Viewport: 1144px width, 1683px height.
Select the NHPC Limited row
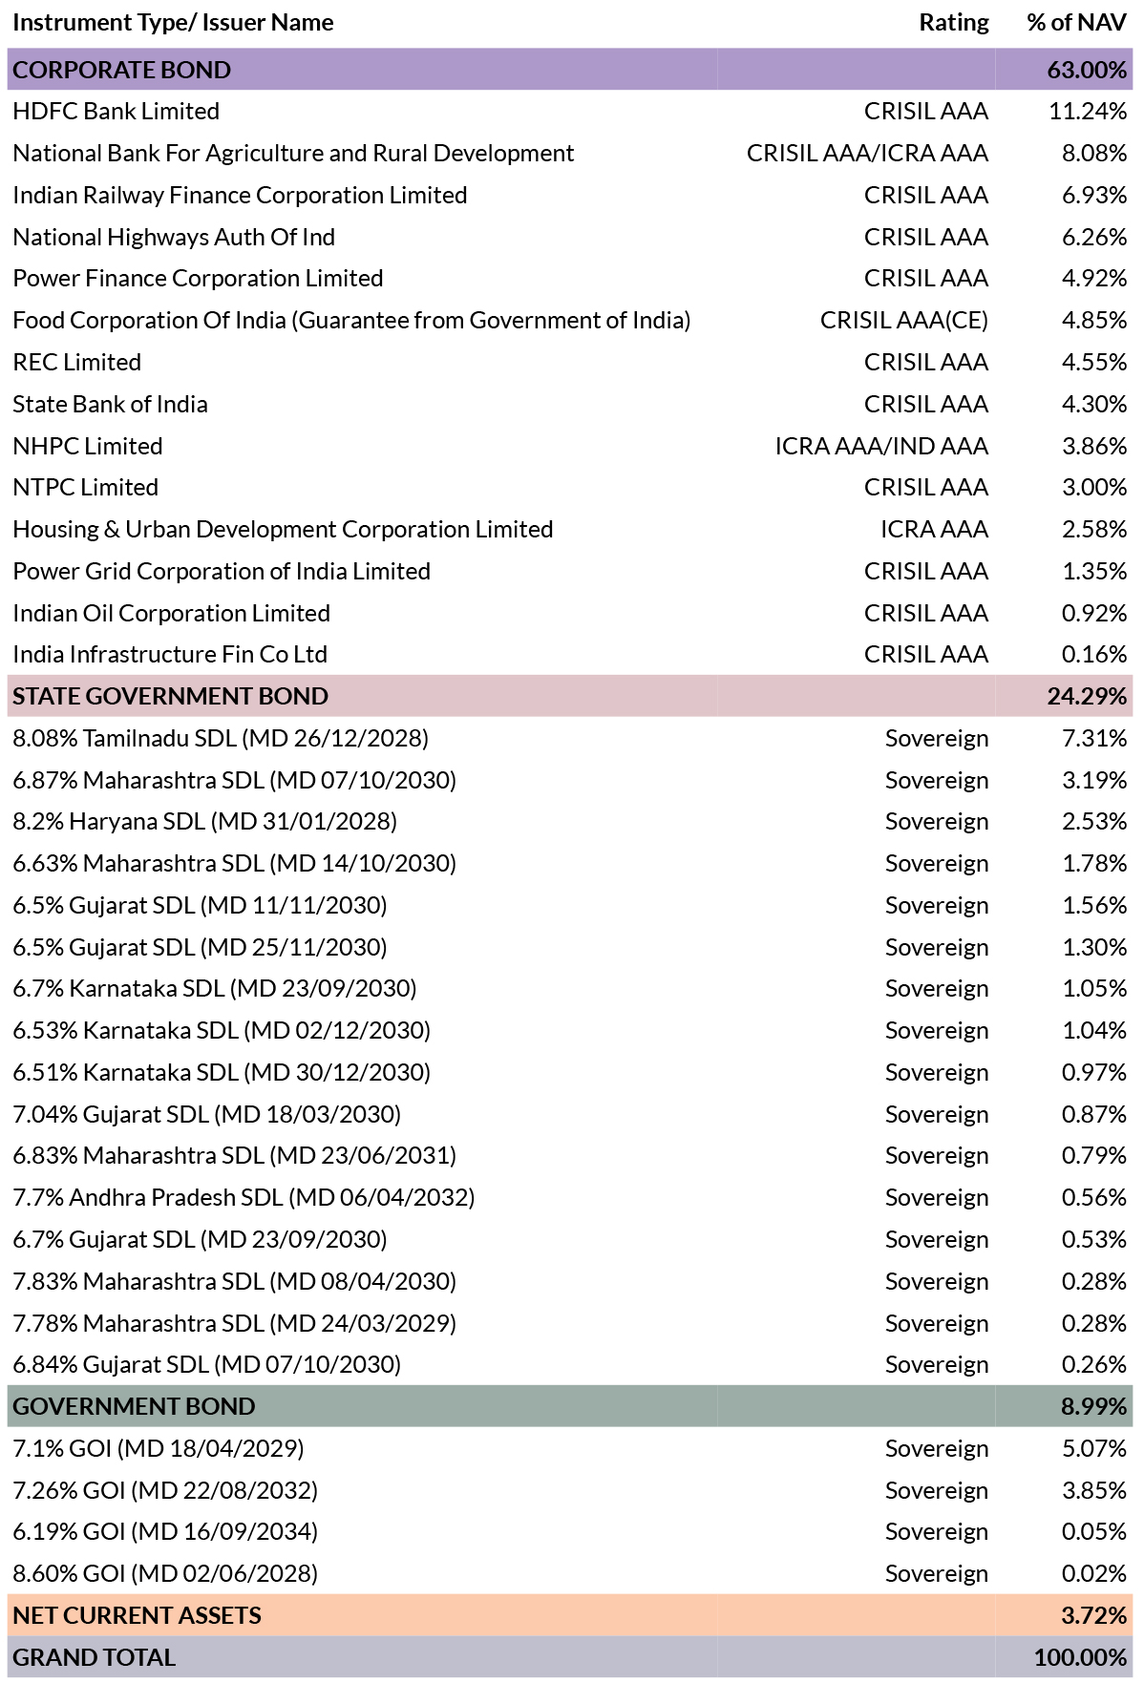[x=570, y=446]
